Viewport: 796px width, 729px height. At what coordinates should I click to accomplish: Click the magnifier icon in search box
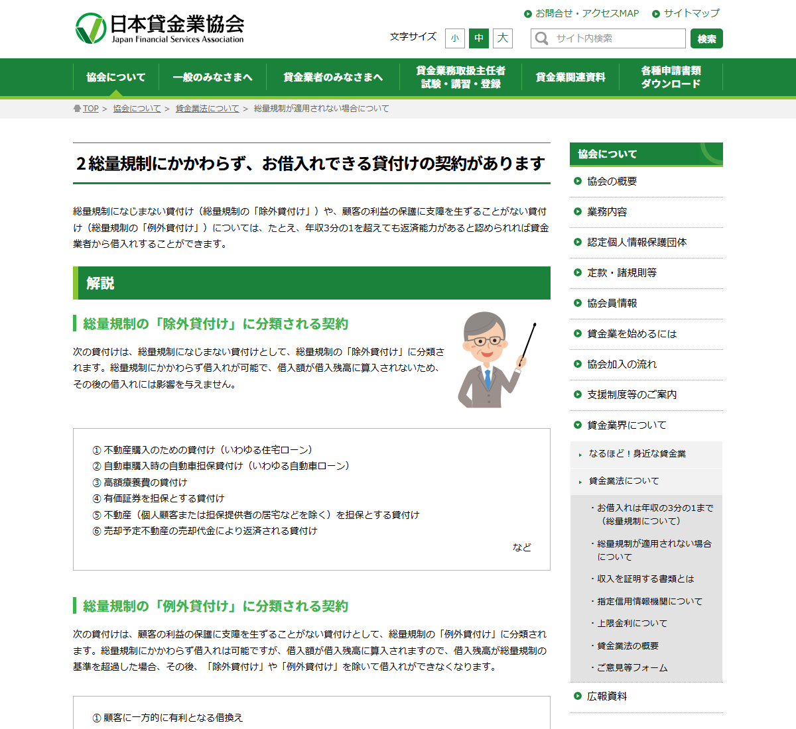pos(542,38)
